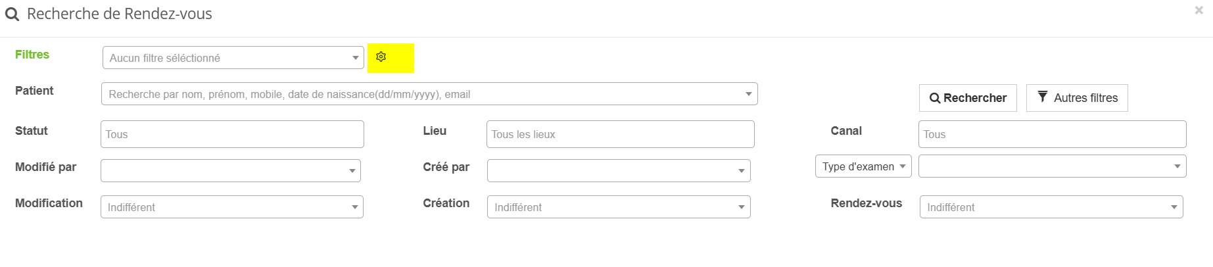Click the magnifier icon beside dialog title
1213x267 pixels.
(x=12, y=14)
